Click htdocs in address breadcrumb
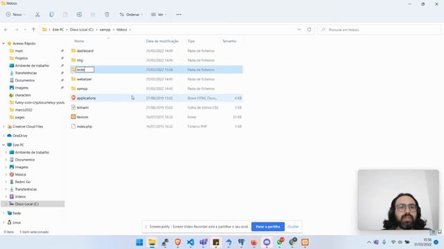The image size is (444, 249). [121, 30]
